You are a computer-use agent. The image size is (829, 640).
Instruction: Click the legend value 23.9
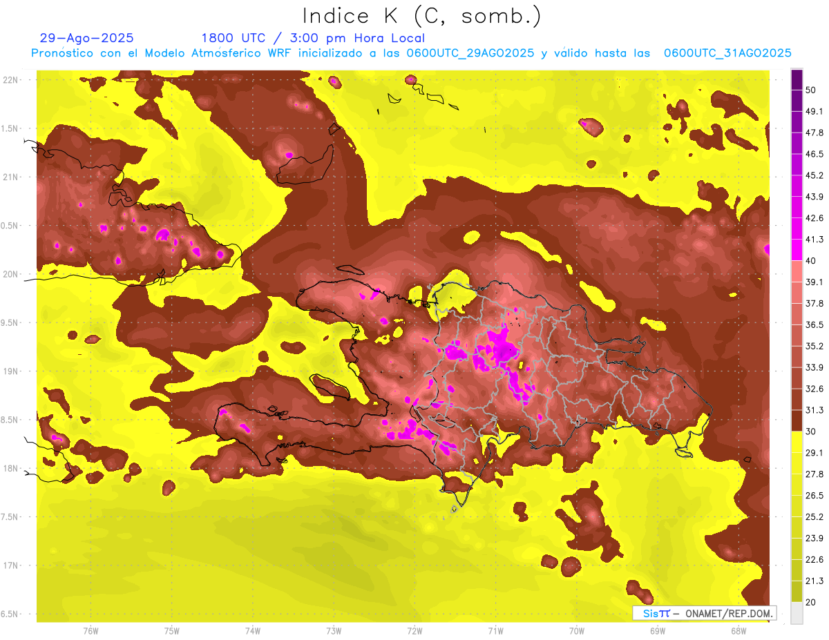(x=814, y=539)
